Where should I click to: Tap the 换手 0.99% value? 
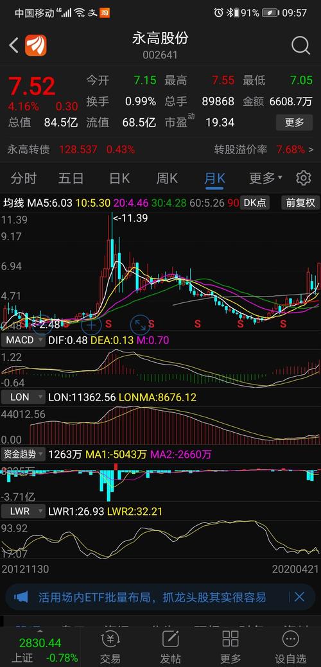point(141,101)
